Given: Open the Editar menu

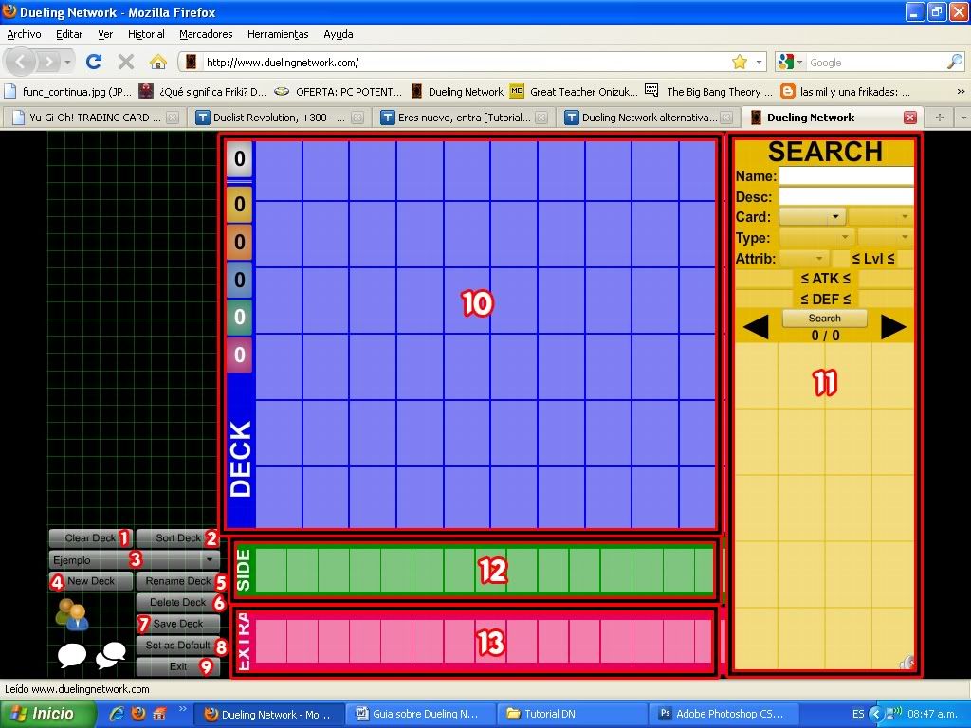Looking at the screenshot, I should click(69, 35).
